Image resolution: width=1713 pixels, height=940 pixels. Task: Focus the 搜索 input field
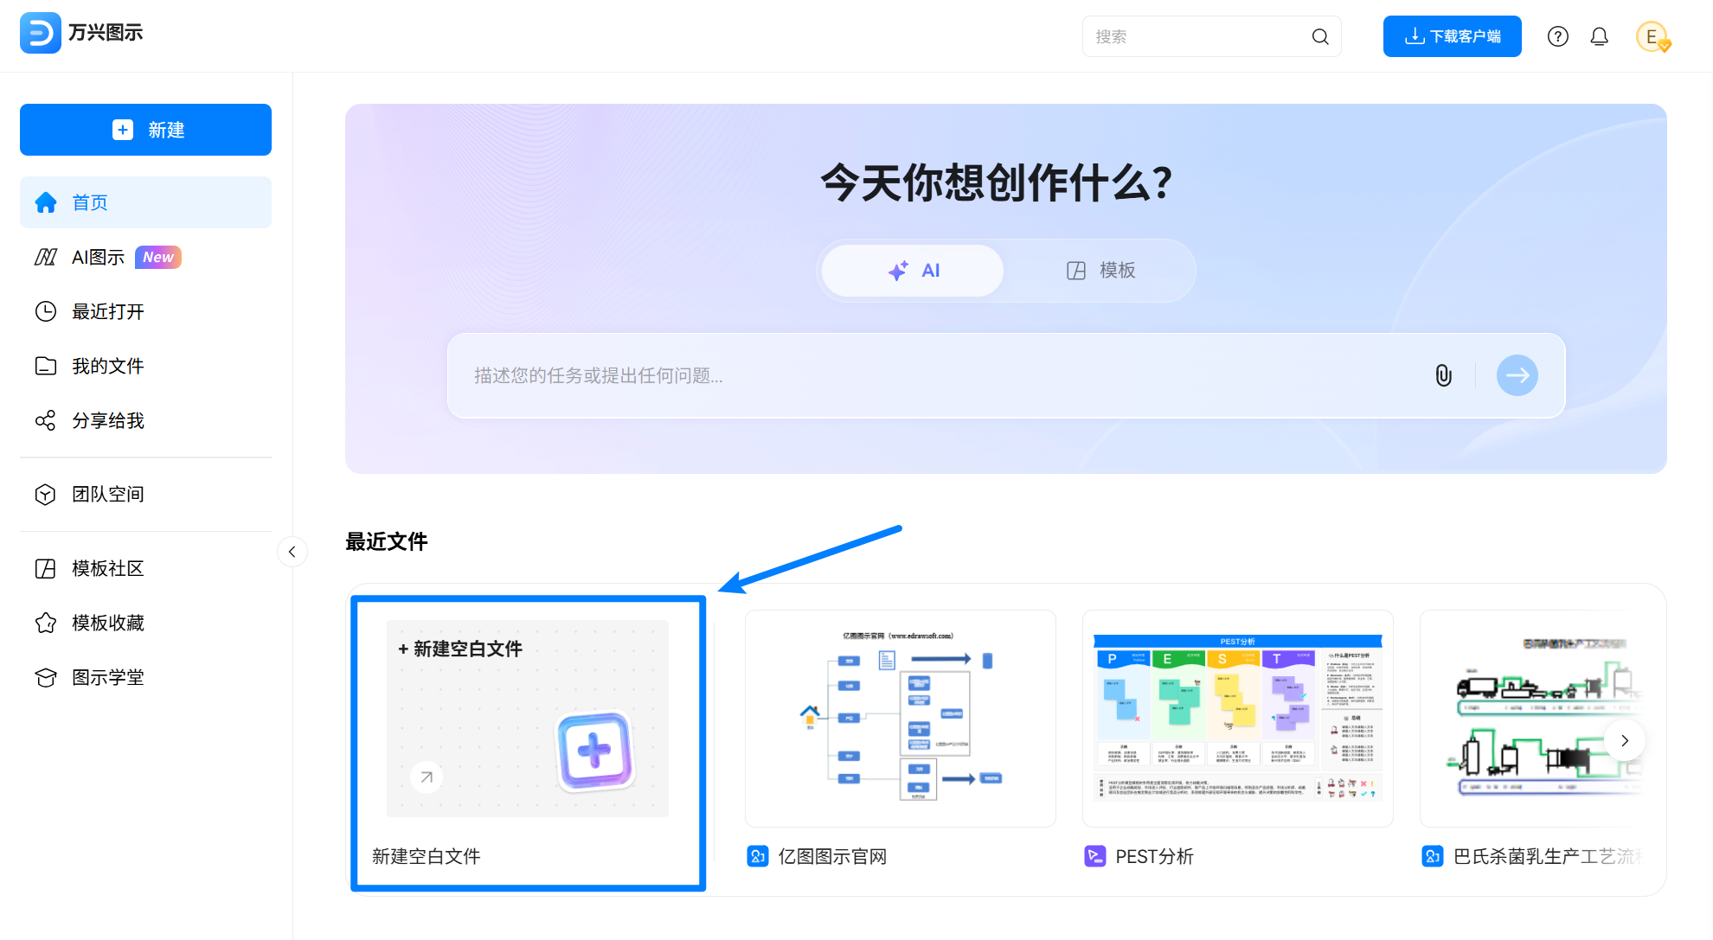pos(1211,36)
